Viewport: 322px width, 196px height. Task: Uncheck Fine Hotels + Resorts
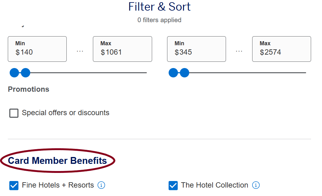14,185
